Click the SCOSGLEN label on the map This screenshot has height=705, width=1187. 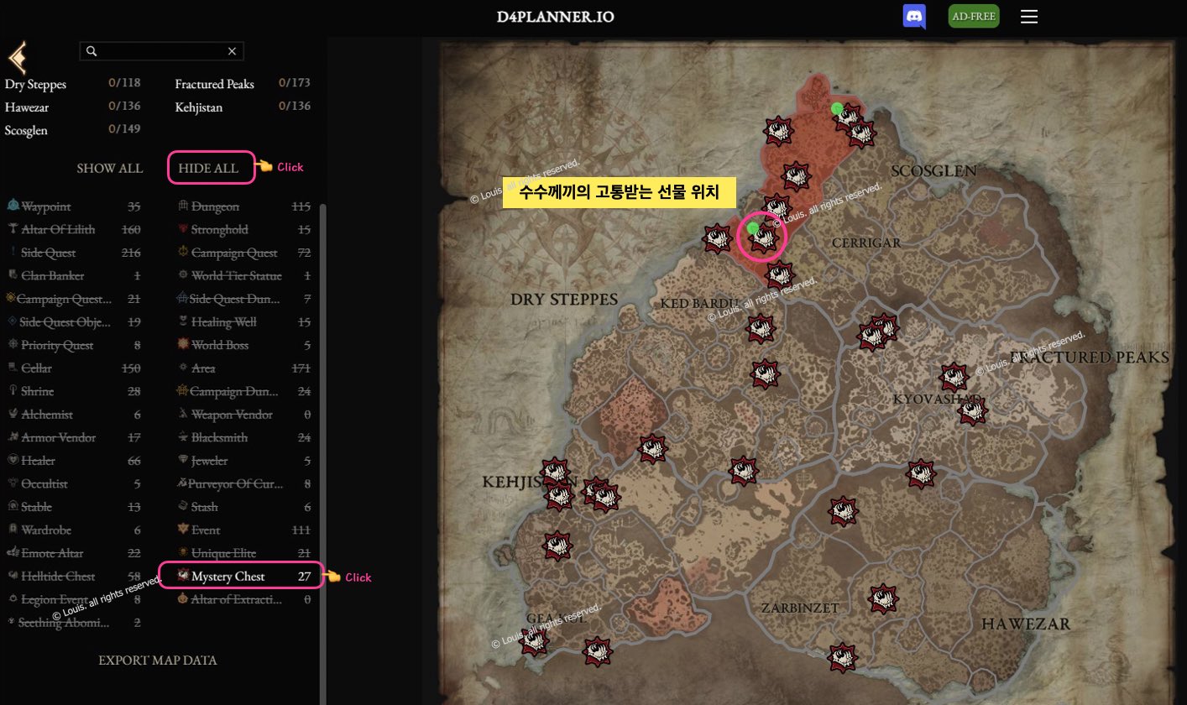[x=933, y=171]
